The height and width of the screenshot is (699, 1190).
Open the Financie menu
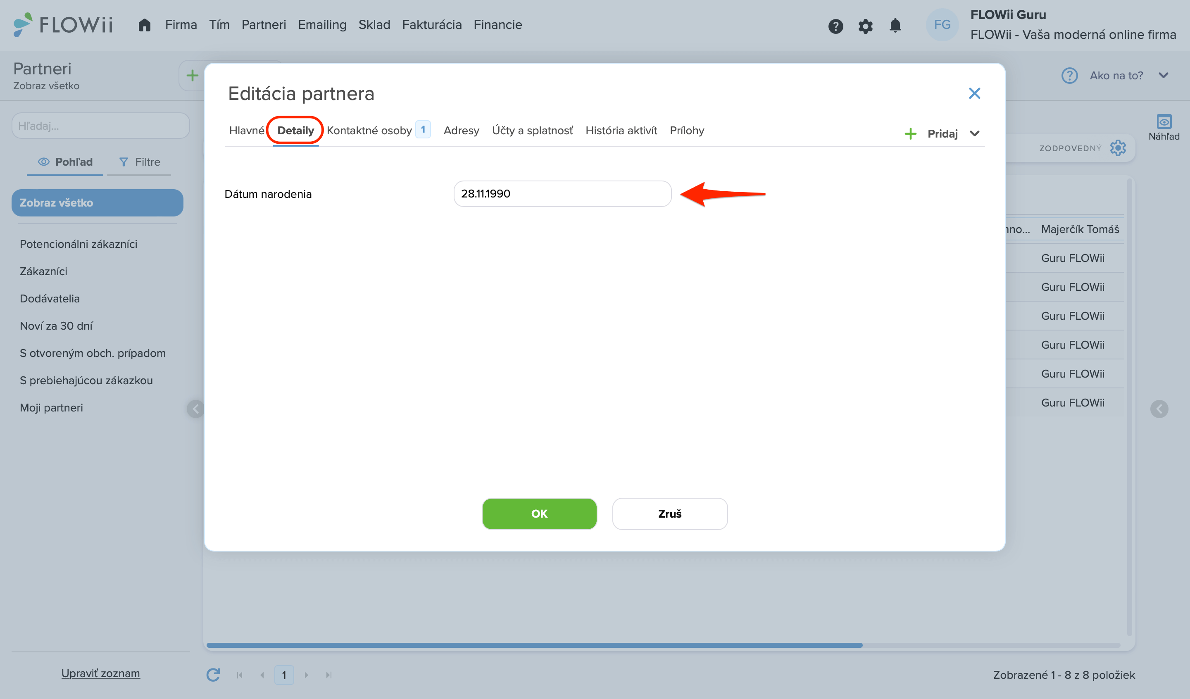click(498, 24)
